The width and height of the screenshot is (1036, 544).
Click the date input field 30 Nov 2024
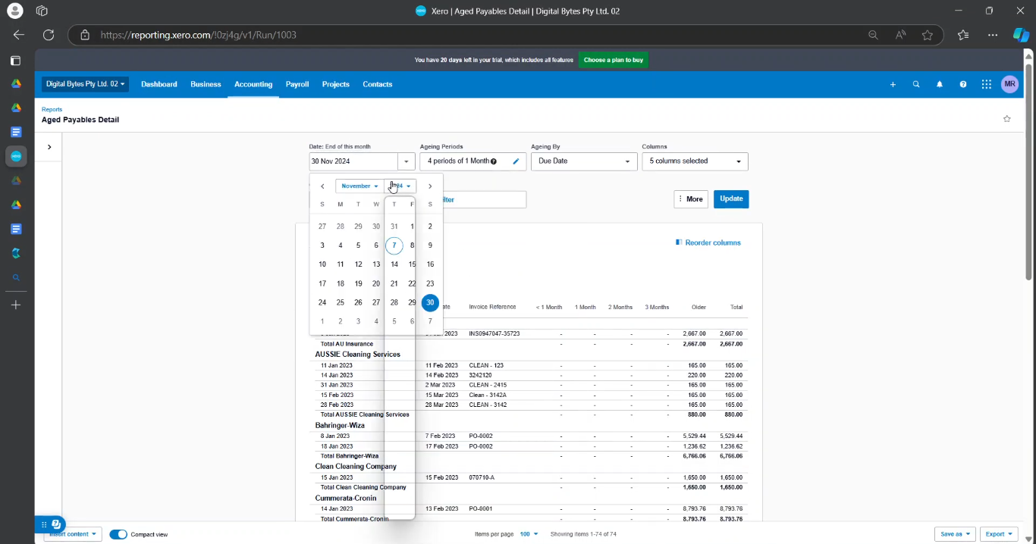(353, 161)
